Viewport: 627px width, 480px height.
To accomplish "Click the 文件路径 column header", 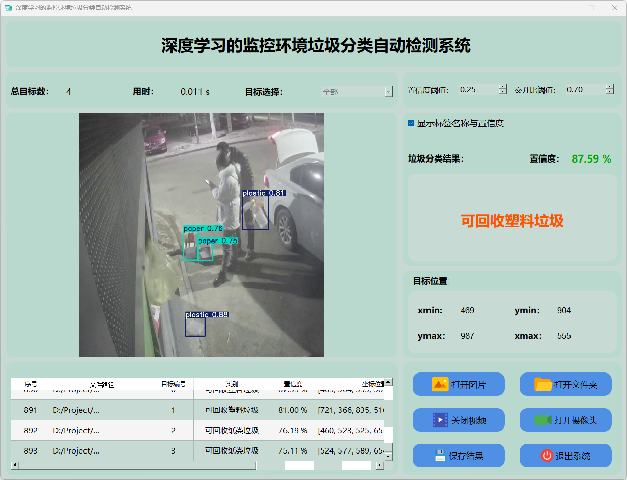I will (x=102, y=384).
